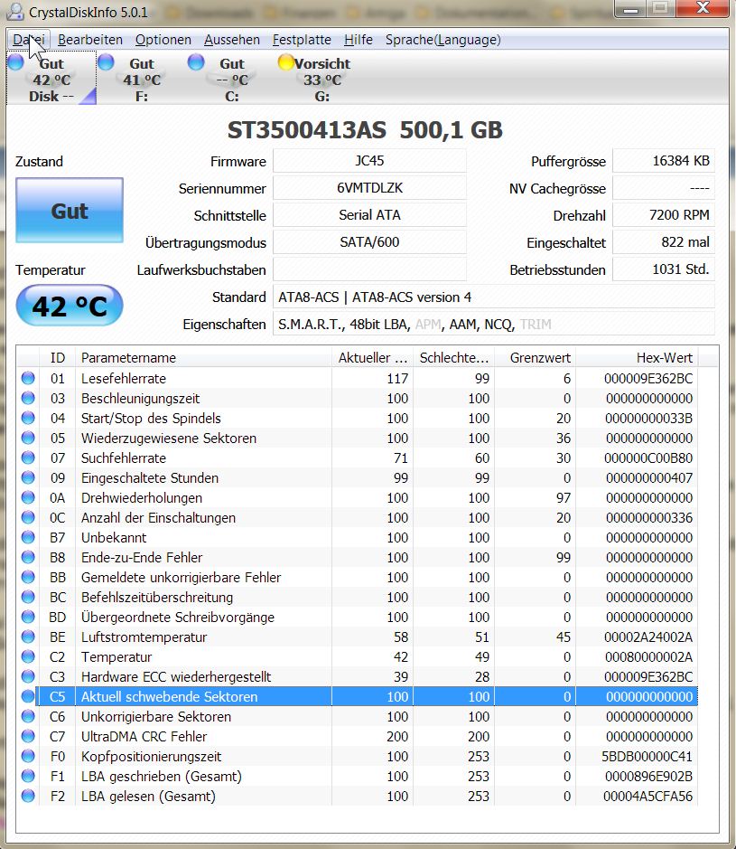Screen dimensions: 736x849
Task: Click the blue Gut health status button
Action: point(70,210)
